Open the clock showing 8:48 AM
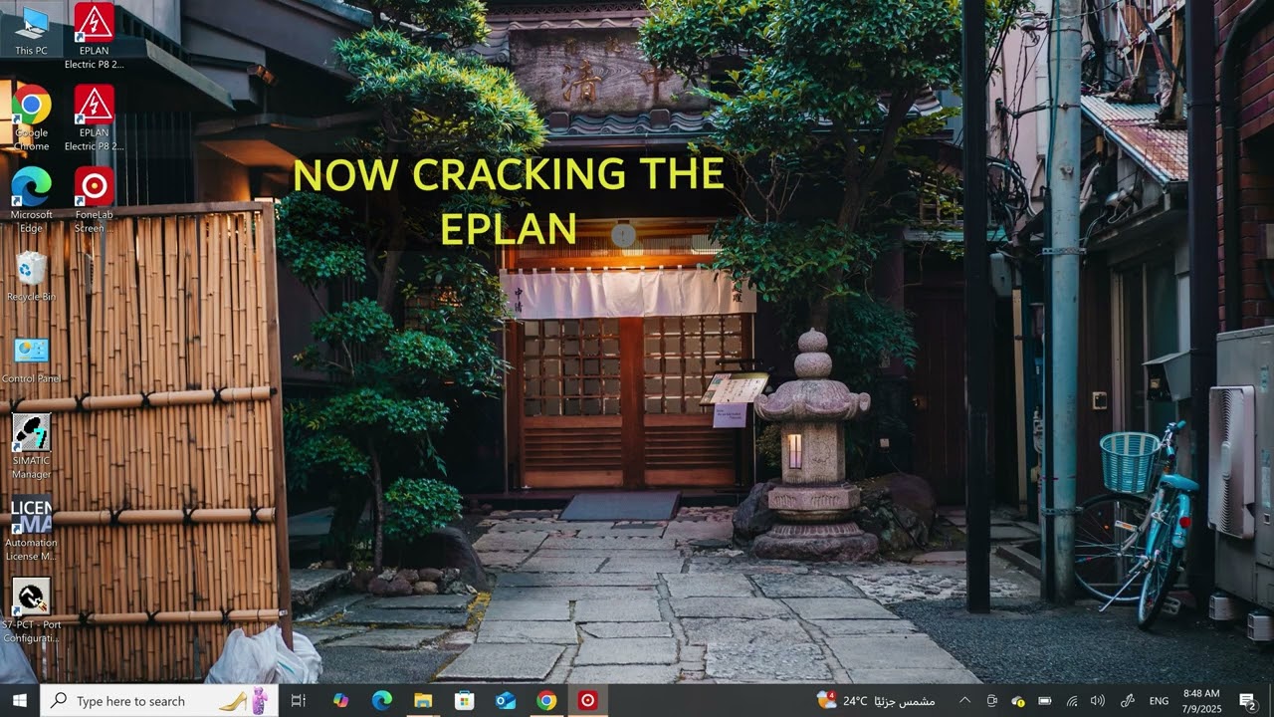This screenshot has height=717, width=1274. (x=1201, y=701)
